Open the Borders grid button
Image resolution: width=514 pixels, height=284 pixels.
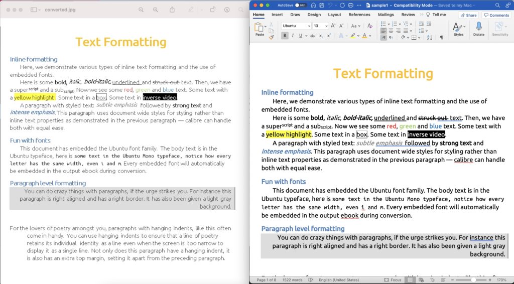coord(414,37)
